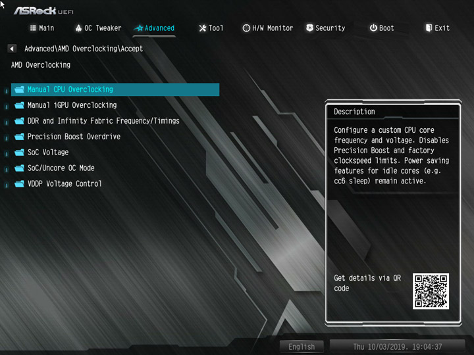Click the QR code in Description panel
Screen dimensions: 474x355
click(431, 291)
